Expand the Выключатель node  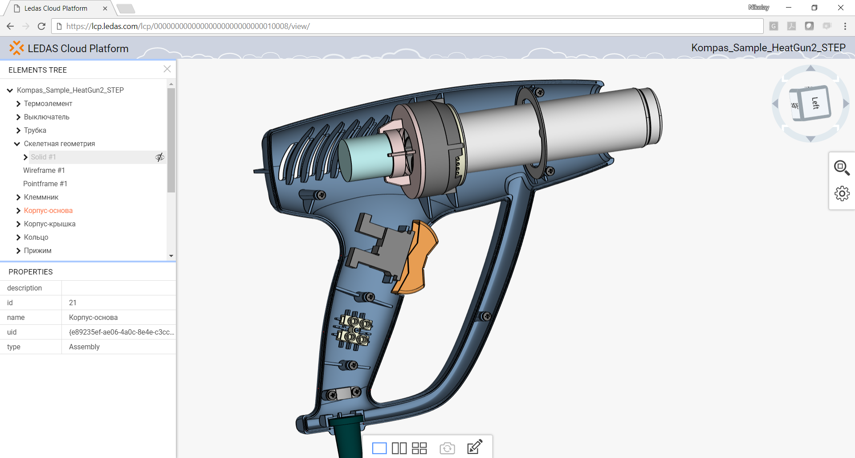[x=18, y=117]
